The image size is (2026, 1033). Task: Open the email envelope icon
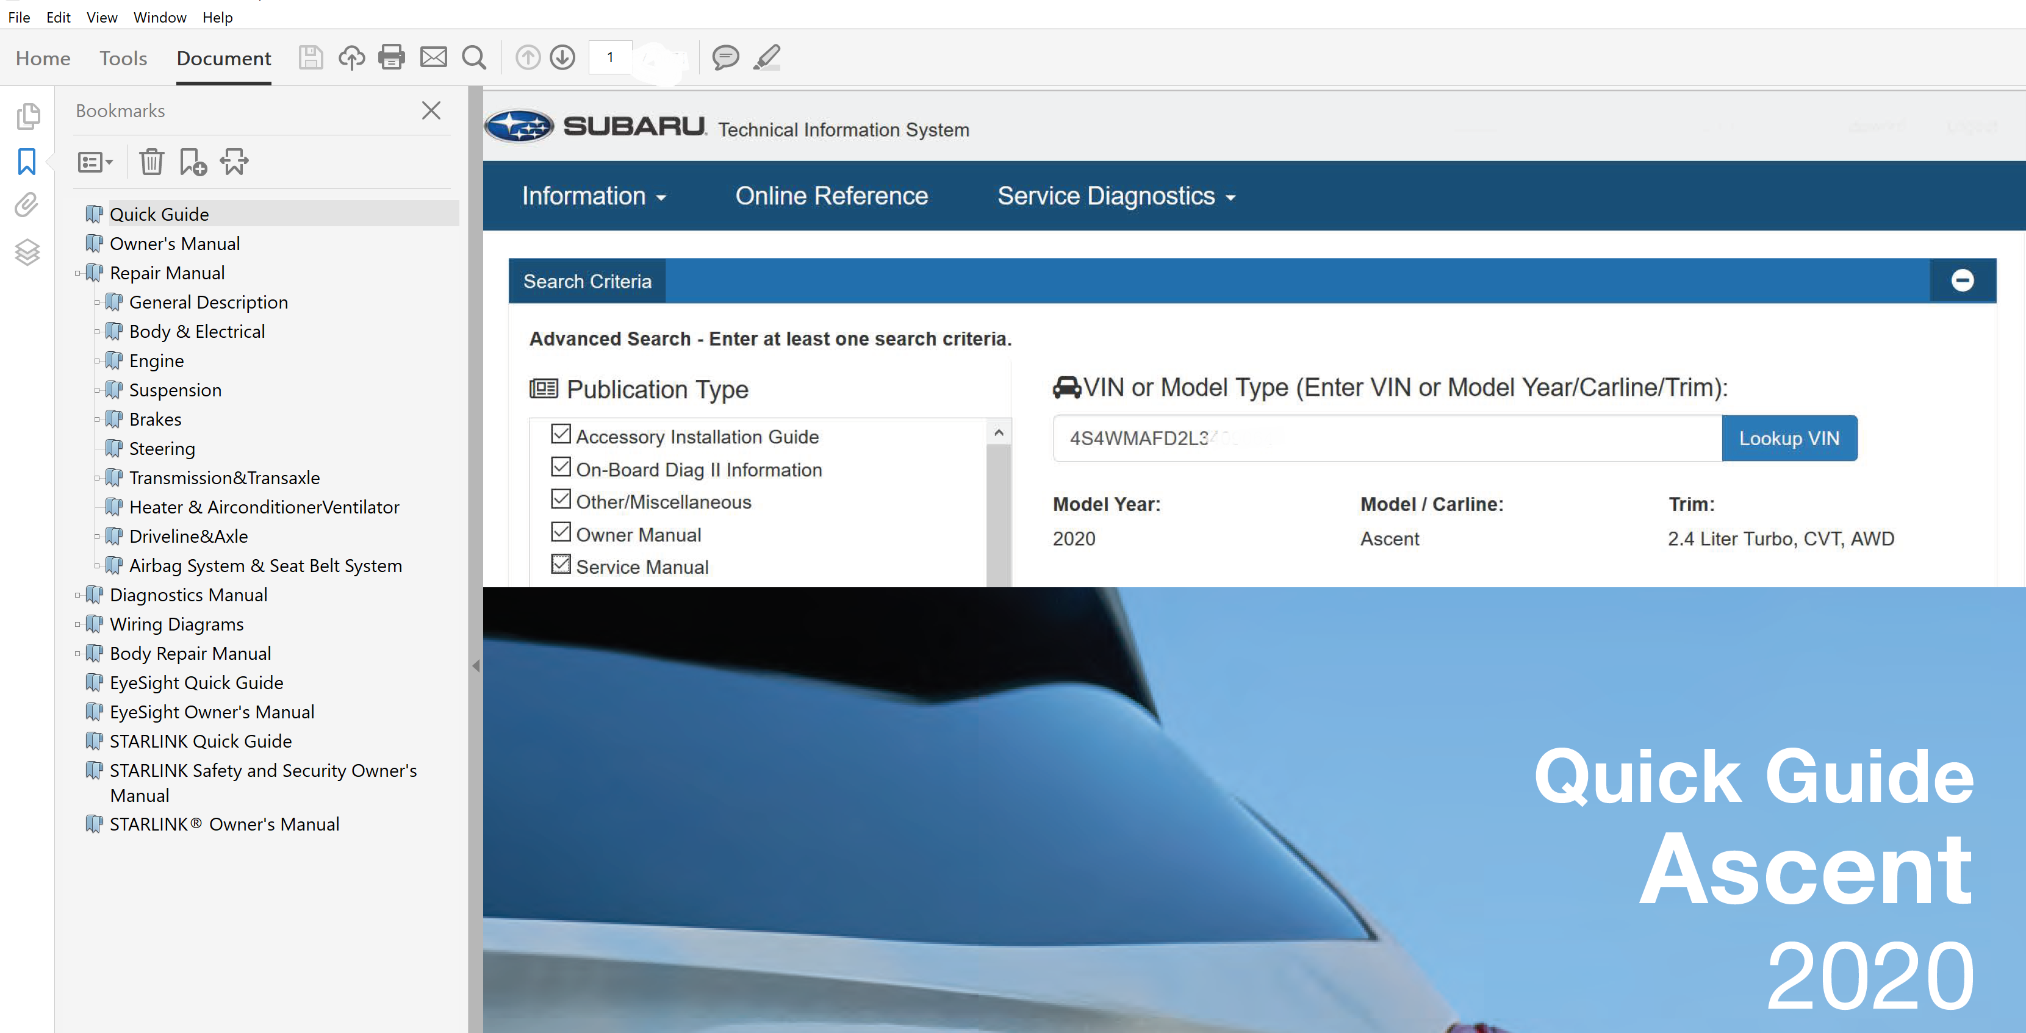433,57
